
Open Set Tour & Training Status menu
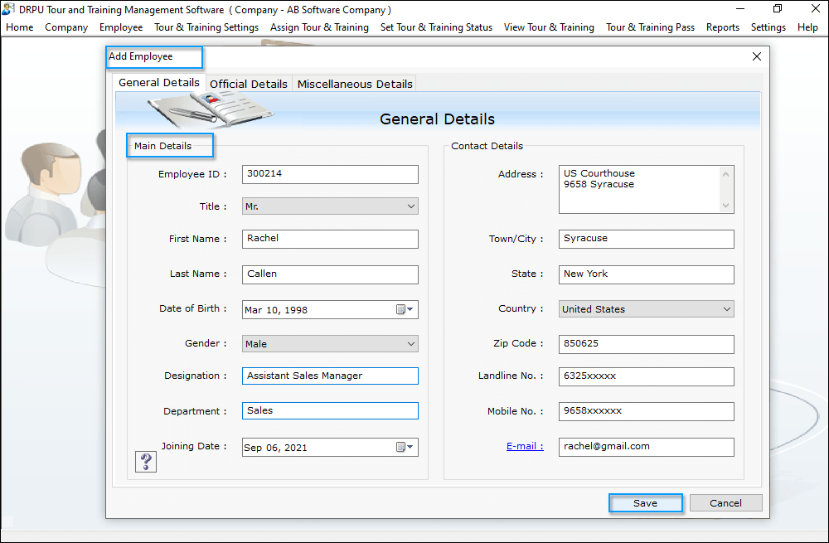pos(436,27)
